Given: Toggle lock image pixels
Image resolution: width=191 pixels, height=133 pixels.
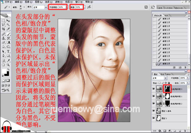Looking at the screenshot, I should tap(163, 83).
